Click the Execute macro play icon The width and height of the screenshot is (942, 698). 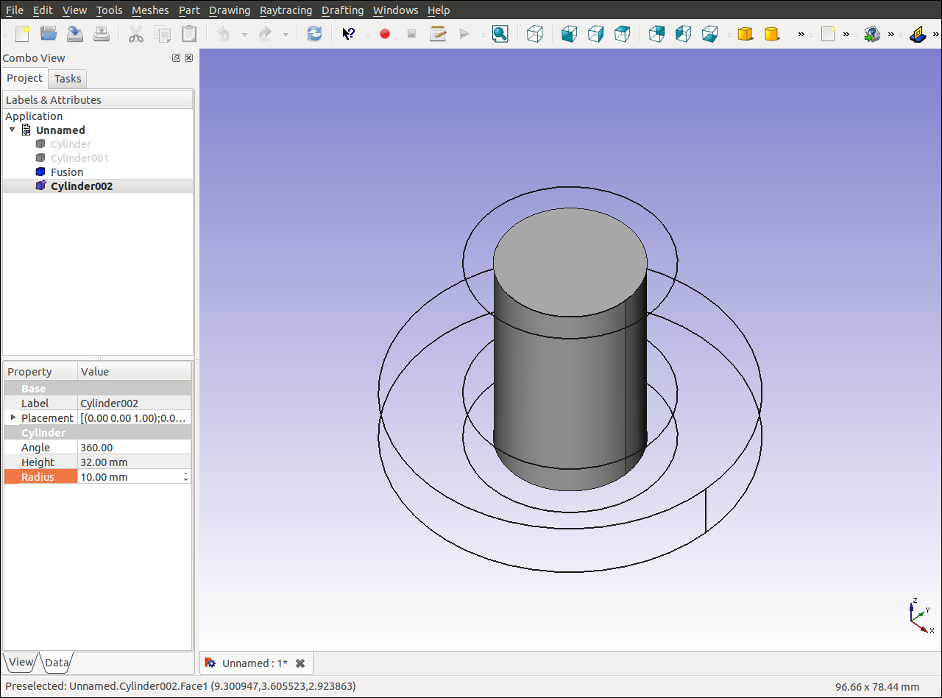click(464, 34)
